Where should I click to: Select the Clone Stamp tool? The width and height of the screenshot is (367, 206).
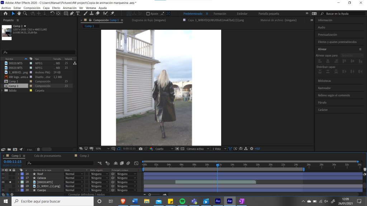coord(92,14)
